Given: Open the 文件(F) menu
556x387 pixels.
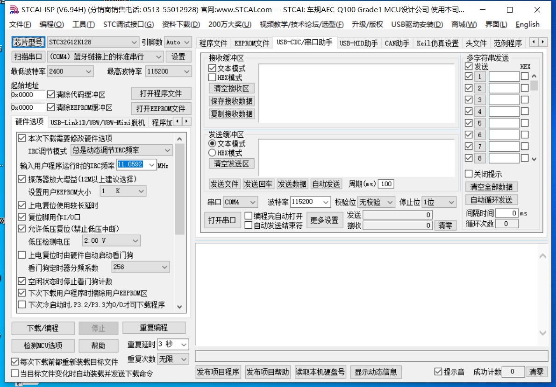Looking at the screenshot, I should tap(20, 24).
